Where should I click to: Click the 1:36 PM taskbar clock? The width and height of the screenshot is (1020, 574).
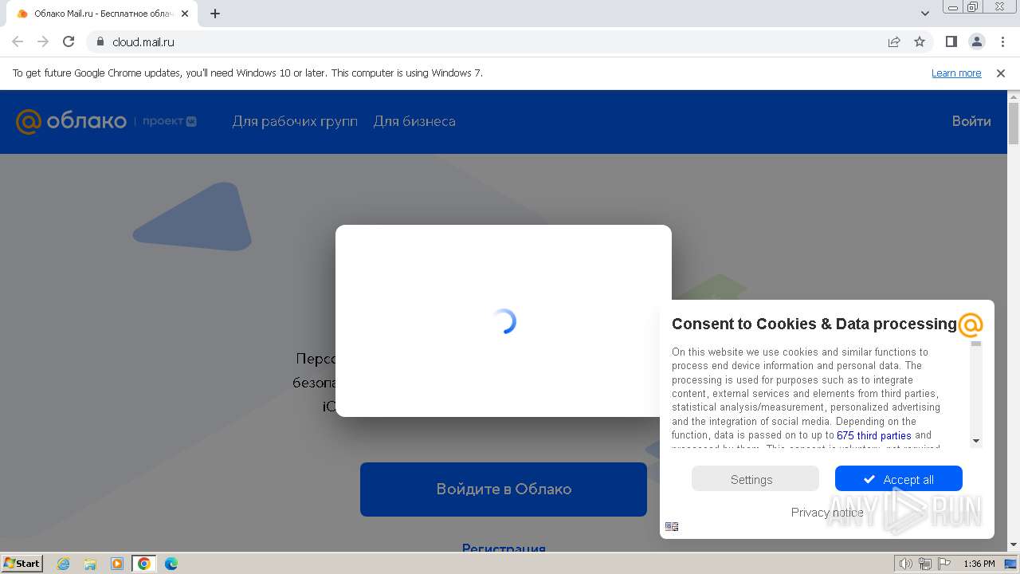tap(979, 564)
